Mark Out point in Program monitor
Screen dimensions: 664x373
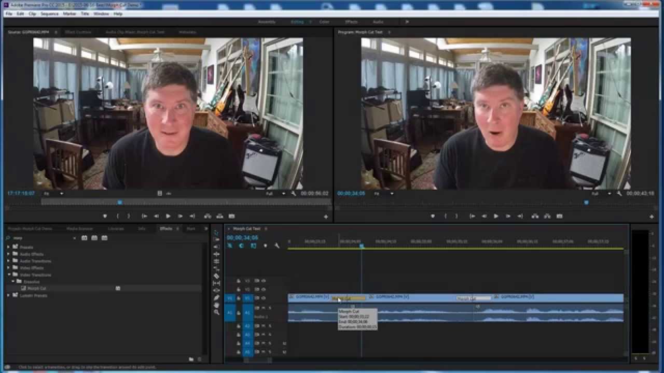coord(457,216)
